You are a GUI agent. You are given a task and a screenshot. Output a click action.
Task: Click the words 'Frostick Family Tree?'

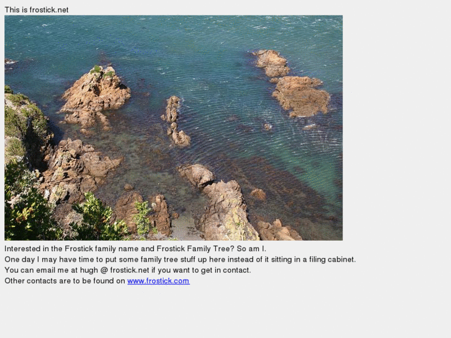tap(195, 249)
